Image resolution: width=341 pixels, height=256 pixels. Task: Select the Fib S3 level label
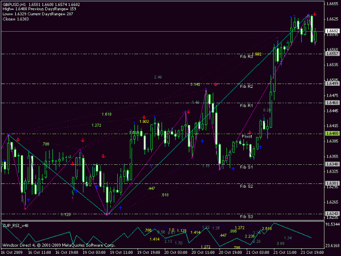point(247,217)
